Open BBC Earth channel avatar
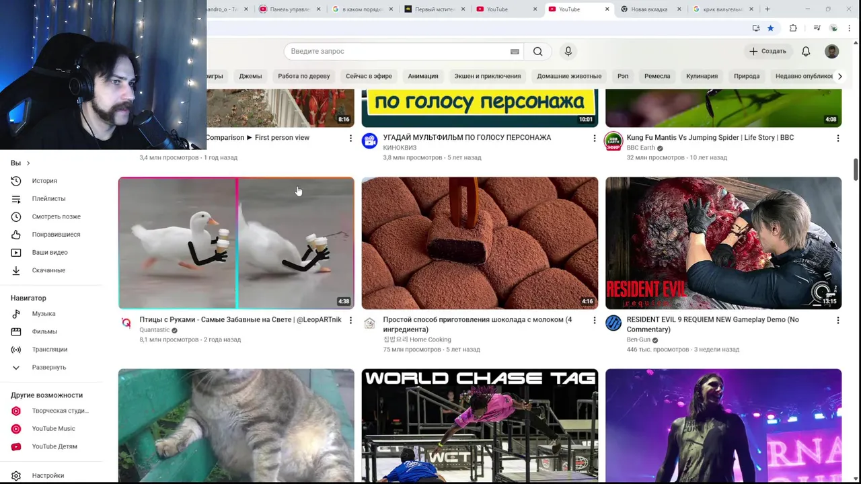 (613, 140)
